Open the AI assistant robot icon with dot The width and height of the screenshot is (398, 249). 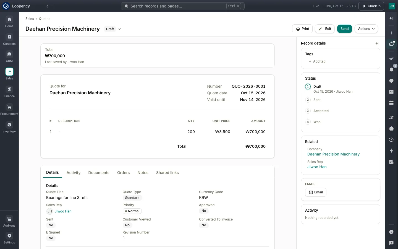click(391, 44)
